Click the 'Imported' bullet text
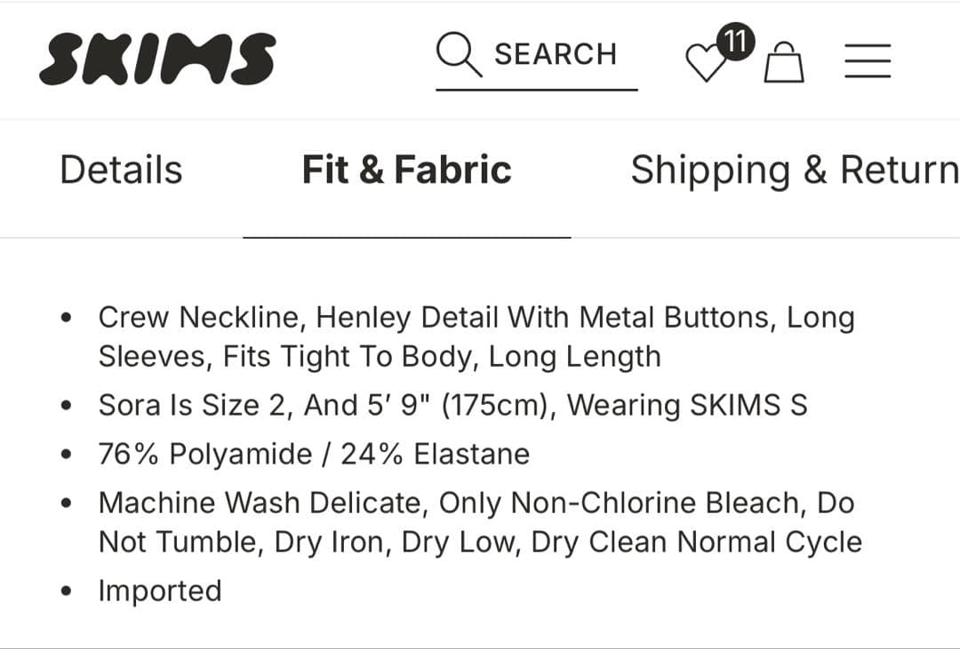This screenshot has height=649, width=960. pyautogui.click(x=160, y=590)
